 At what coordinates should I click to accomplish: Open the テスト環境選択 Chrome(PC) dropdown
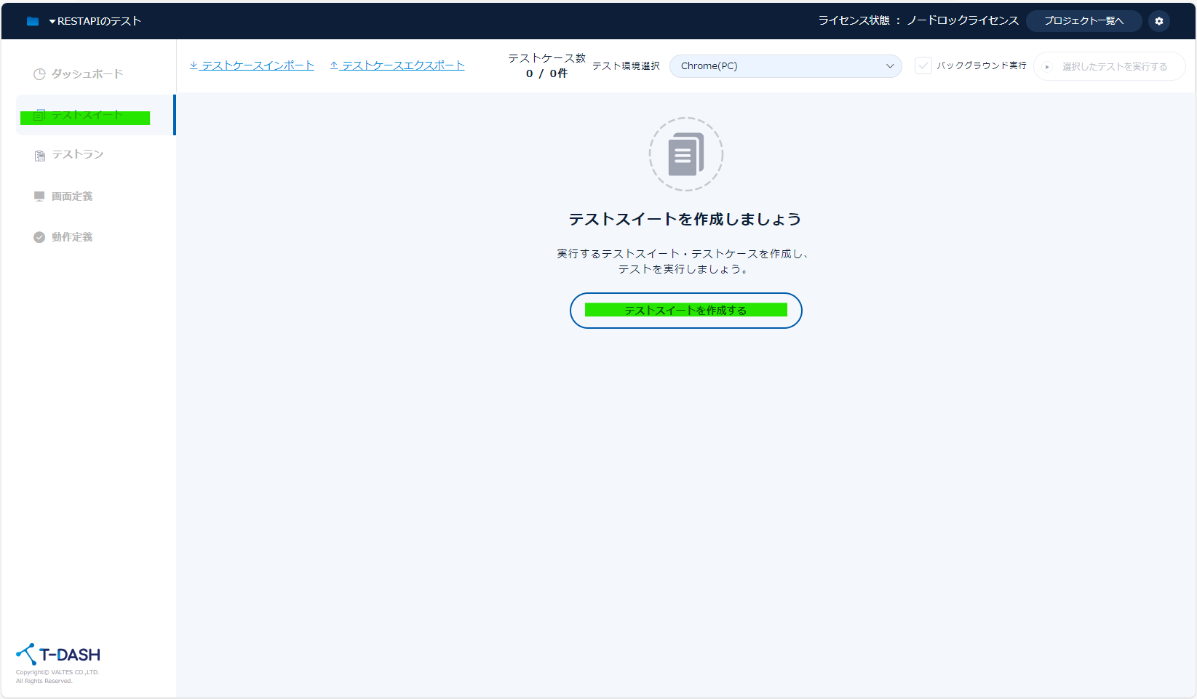coord(785,65)
